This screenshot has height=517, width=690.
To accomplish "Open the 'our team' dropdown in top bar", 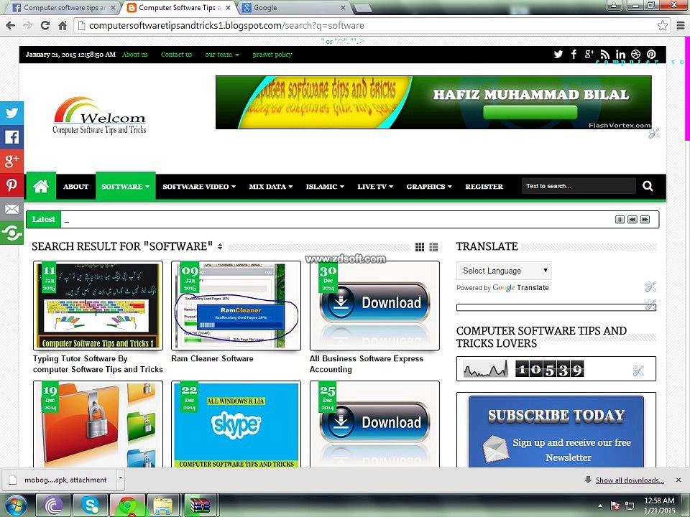I will click(222, 55).
